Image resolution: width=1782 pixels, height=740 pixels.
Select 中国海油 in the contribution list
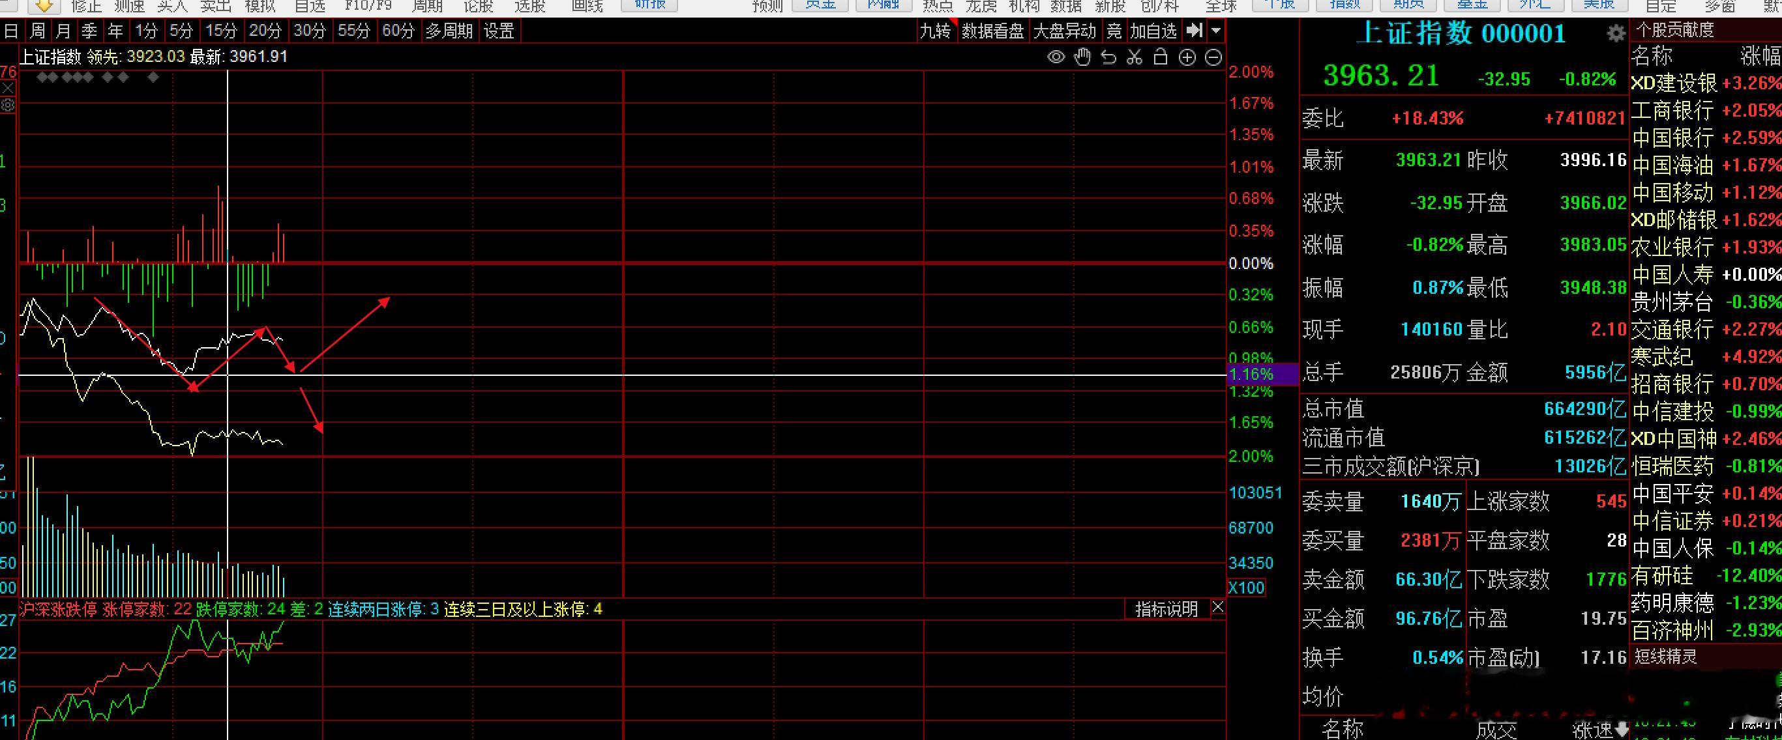[x=1706, y=165]
